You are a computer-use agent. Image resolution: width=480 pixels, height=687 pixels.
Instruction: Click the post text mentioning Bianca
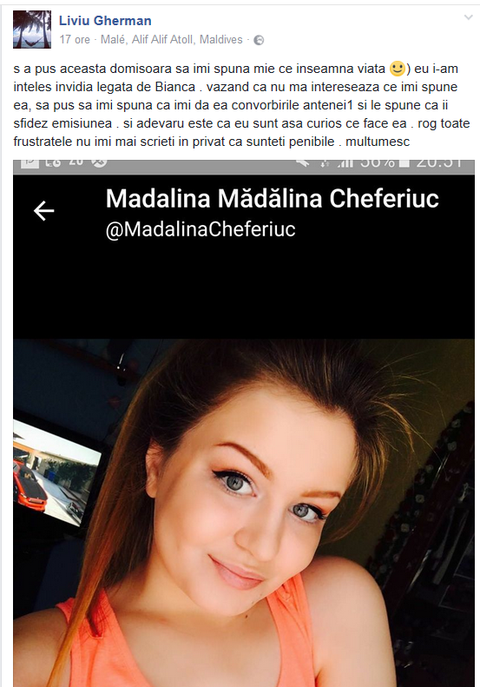coord(242,105)
